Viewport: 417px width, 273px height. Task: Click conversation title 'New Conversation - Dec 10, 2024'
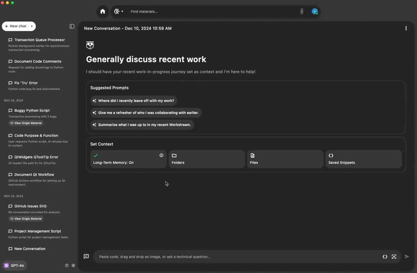tap(128, 28)
